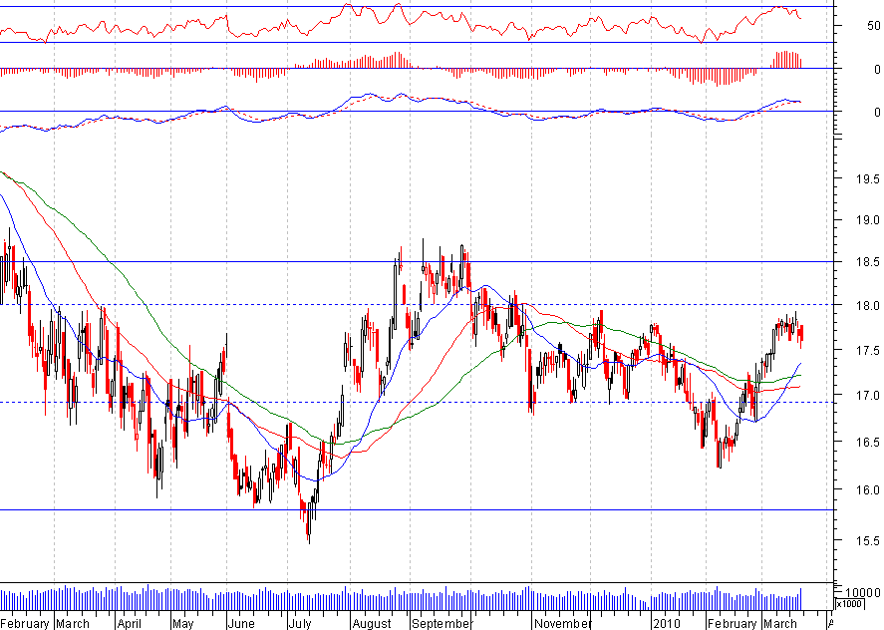Click the 2010 year label
884x630 pixels.
[x=667, y=623]
